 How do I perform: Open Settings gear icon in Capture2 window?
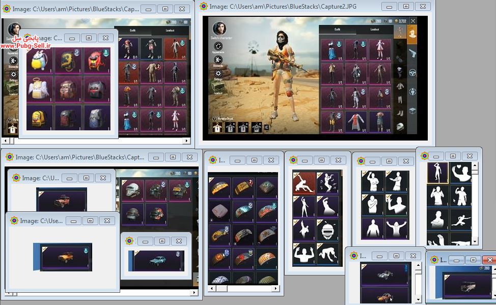pos(218,74)
